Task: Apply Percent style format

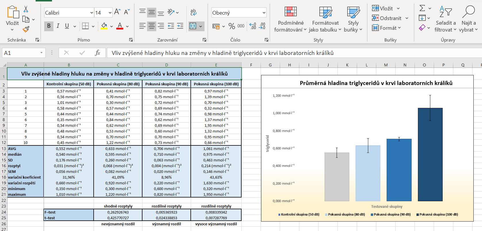Action: click(232, 26)
